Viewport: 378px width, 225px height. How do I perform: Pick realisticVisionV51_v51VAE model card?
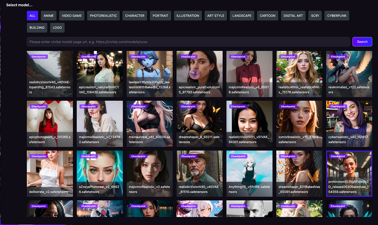click(x=249, y=124)
